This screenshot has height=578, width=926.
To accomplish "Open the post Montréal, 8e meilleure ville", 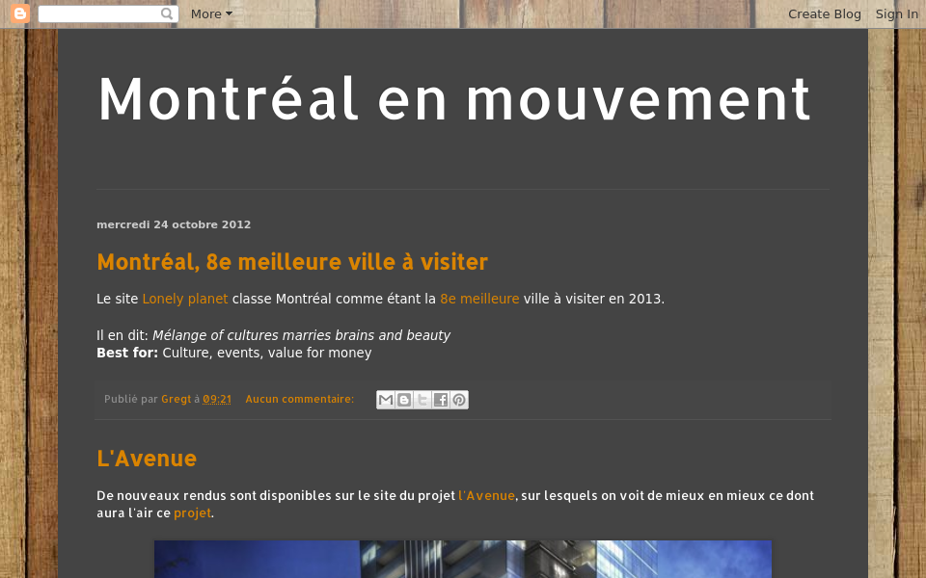I will [292, 261].
